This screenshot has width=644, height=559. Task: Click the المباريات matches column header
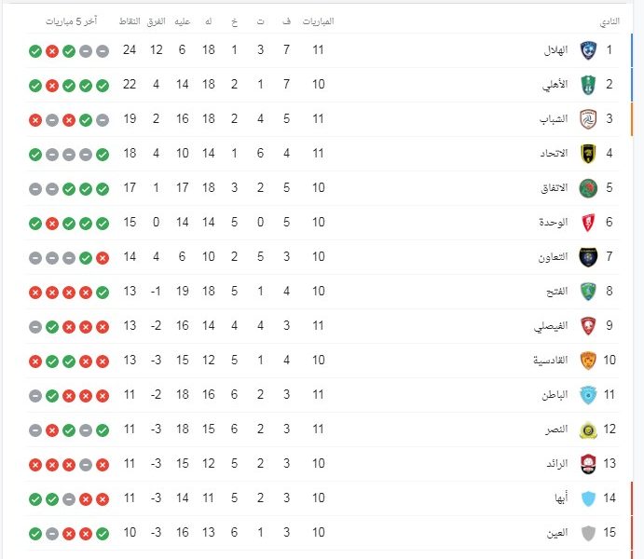coord(319,20)
